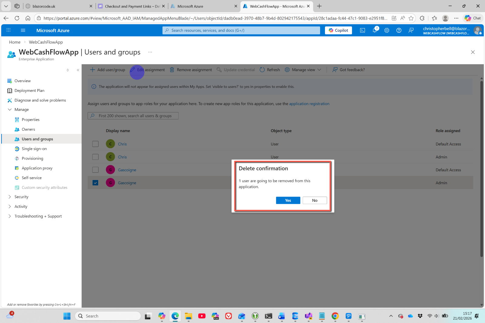Click the search users and groups field
Image resolution: width=485 pixels, height=323 pixels.
click(x=133, y=116)
